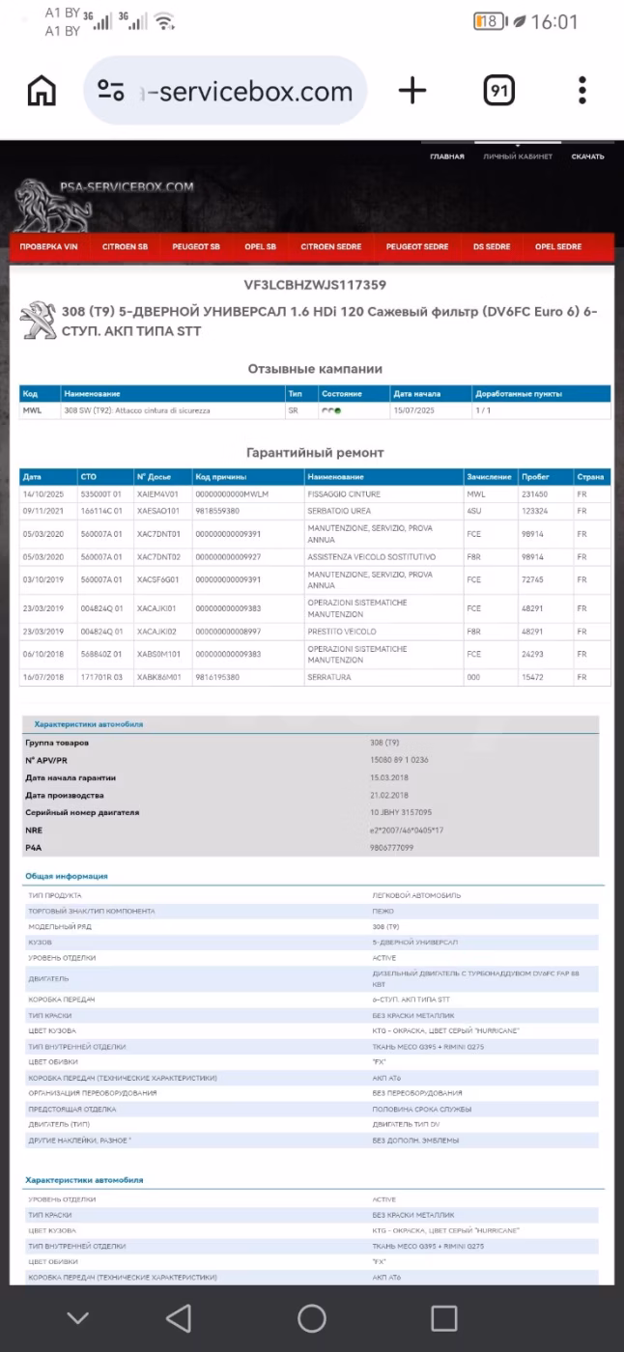Tap the address bar URL servicebox.com
Viewport: 624px width, 1352px height.
pos(248,91)
